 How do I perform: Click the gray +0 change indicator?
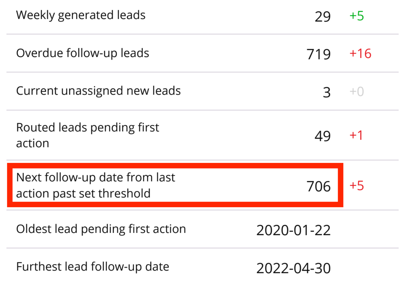coord(357,92)
